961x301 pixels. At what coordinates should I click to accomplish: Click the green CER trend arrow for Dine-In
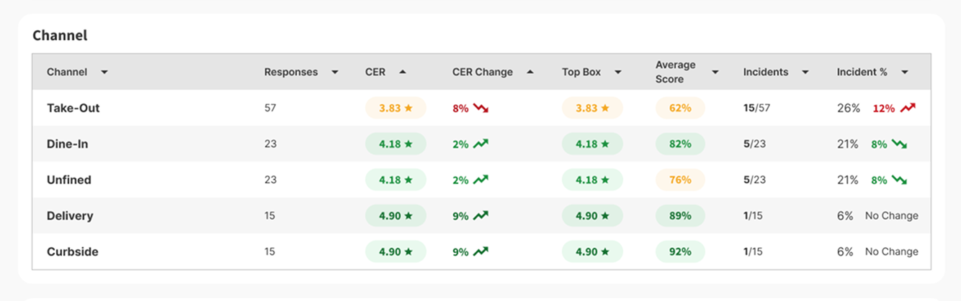tap(481, 144)
